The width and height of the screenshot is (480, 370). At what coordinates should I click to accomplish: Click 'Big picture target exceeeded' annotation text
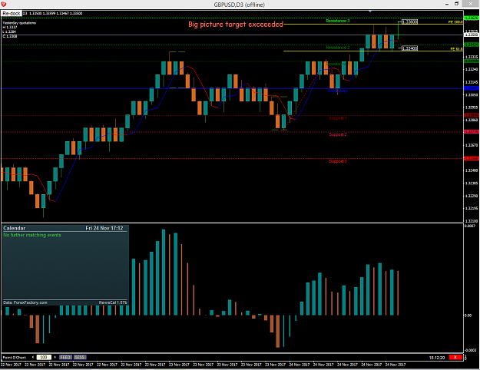click(236, 24)
